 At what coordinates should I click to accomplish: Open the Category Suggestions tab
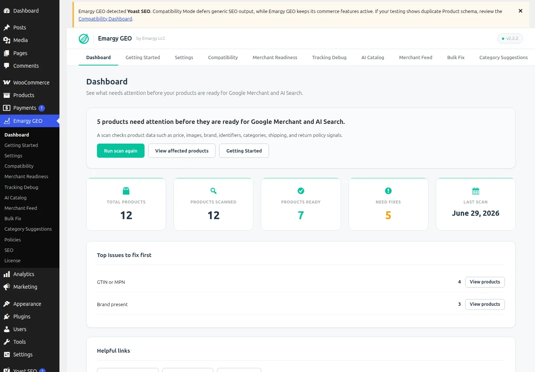(x=503, y=57)
